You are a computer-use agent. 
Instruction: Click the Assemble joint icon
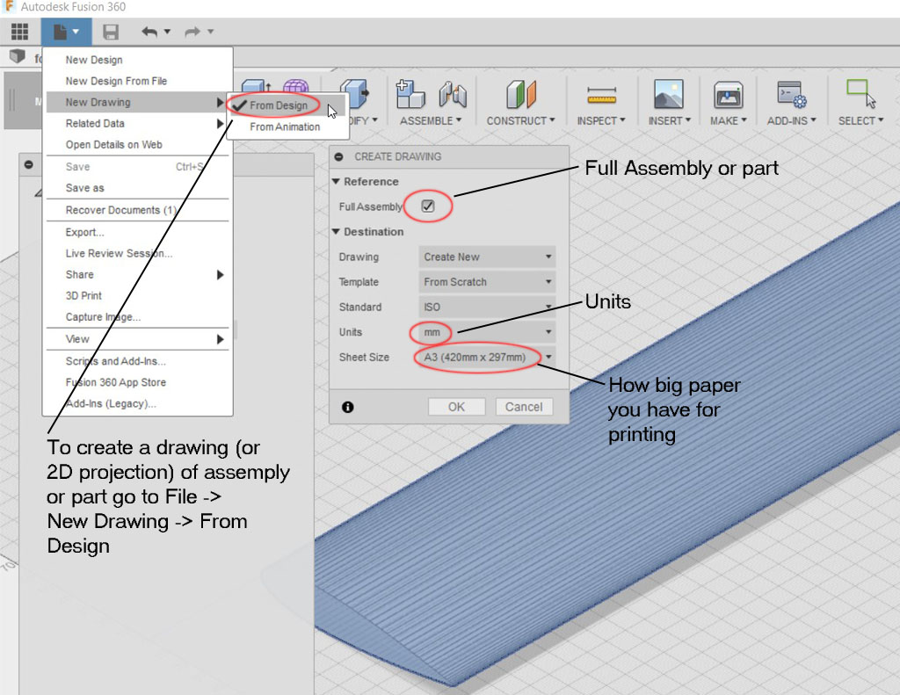pyautogui.click(x=453, y=94)
